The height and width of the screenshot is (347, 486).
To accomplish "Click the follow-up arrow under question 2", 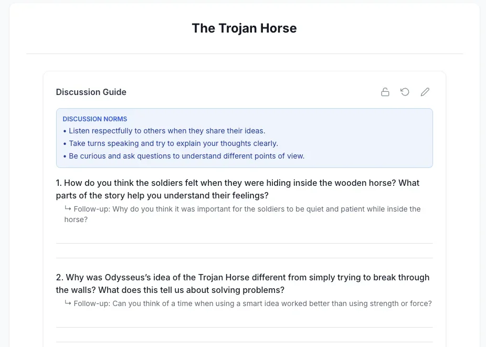I will click(x=68, y=303).
